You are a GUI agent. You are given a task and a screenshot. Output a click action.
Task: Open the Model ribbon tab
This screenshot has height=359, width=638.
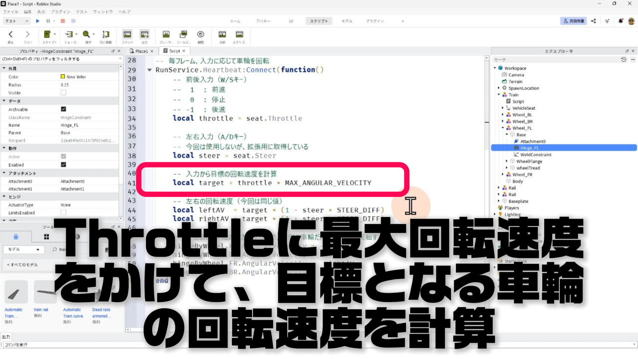tap(347, 21)
